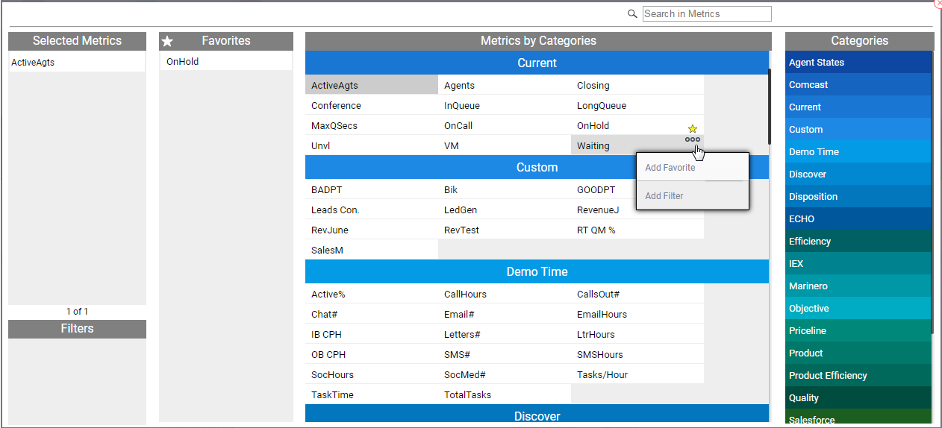Click the search magnifier icon
This screenshot has width=942, height=428.
632,13
